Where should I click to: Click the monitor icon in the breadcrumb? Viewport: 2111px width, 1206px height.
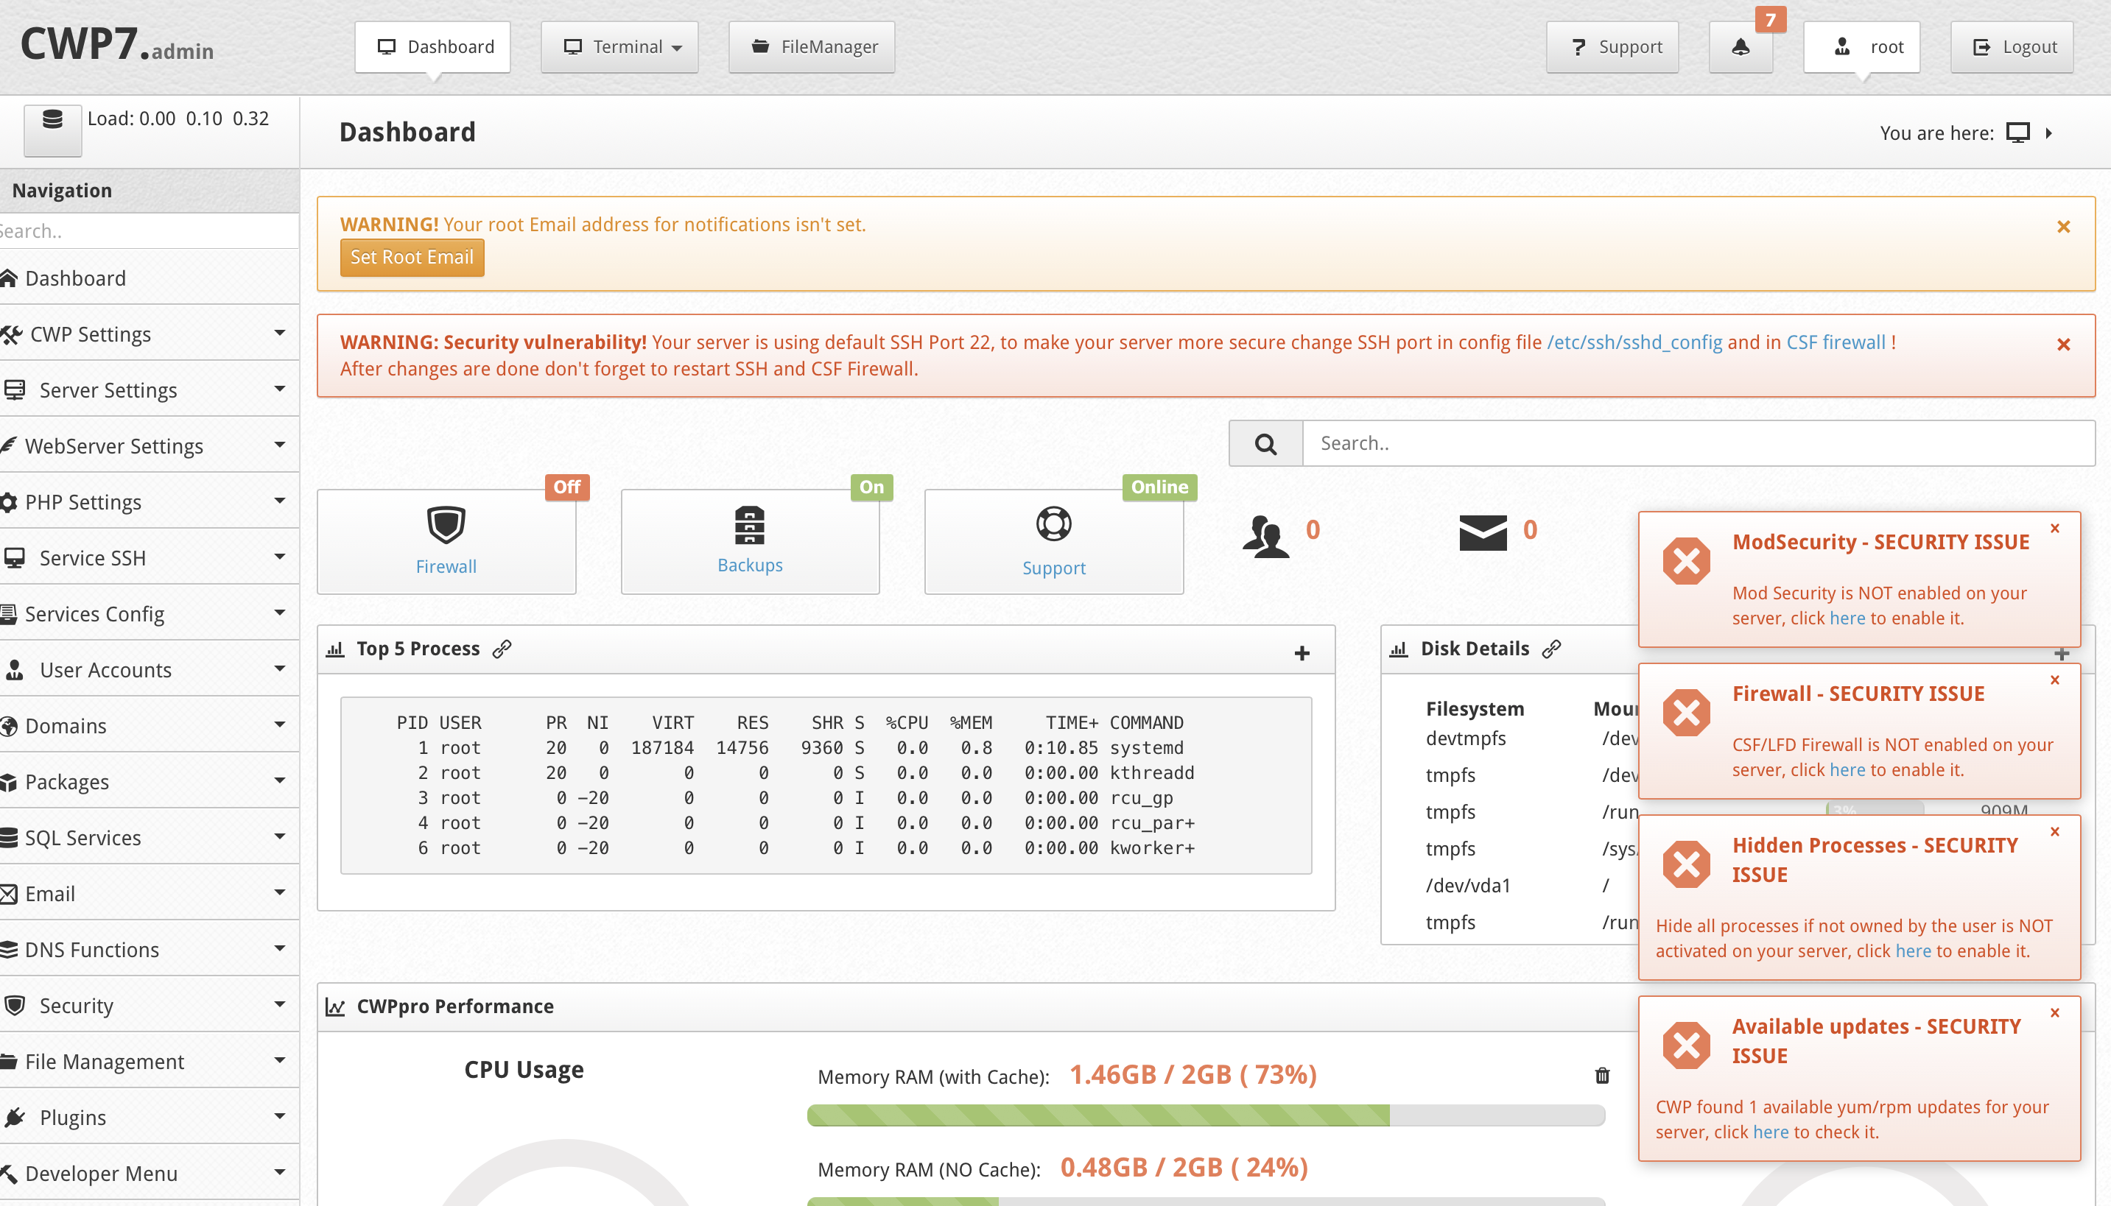(2017, 133)
